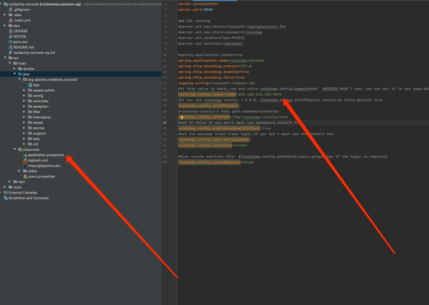Click the rocketmq-console-ng.iml file icon
Image resolution: width=429 pixels, height=305 pixels.
click(x=10, y=53)
